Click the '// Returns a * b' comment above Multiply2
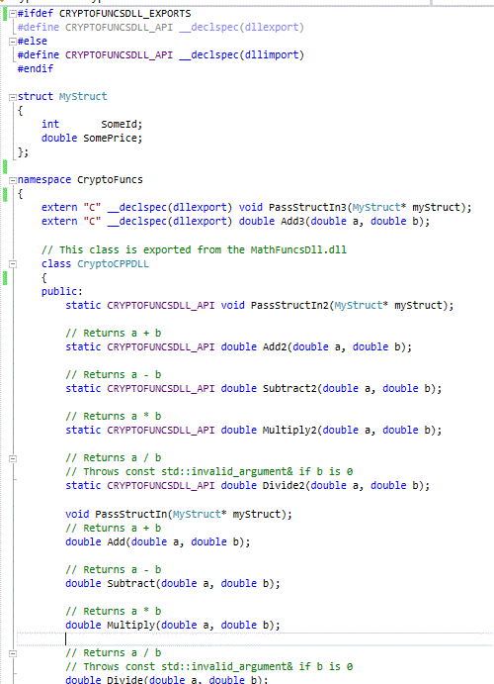 (x=114, y=416)
